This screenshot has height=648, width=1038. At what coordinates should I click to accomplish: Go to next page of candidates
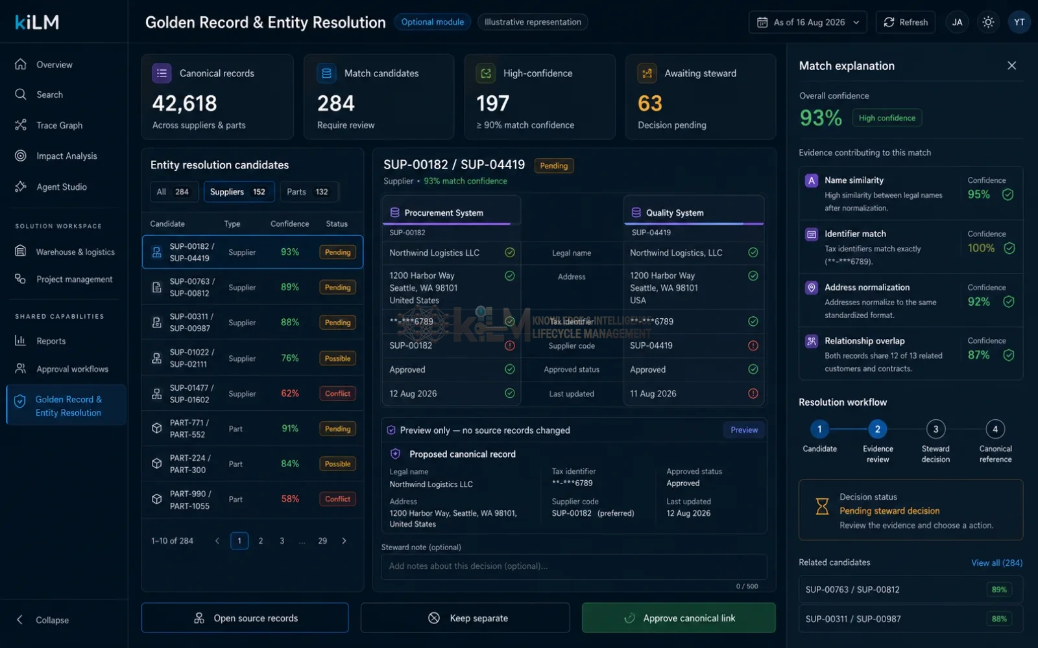click(344, 540)
